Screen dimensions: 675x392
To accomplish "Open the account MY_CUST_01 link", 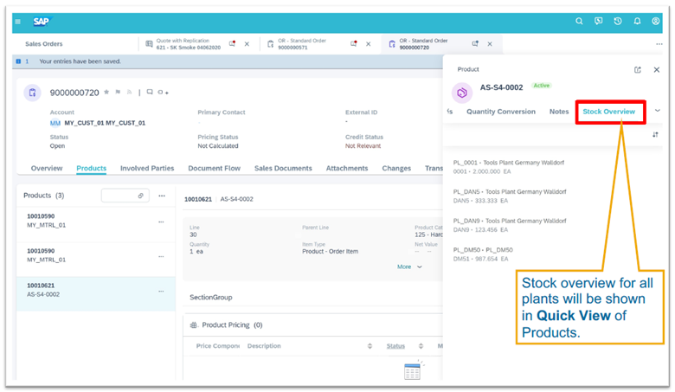I will click(105, 123).
